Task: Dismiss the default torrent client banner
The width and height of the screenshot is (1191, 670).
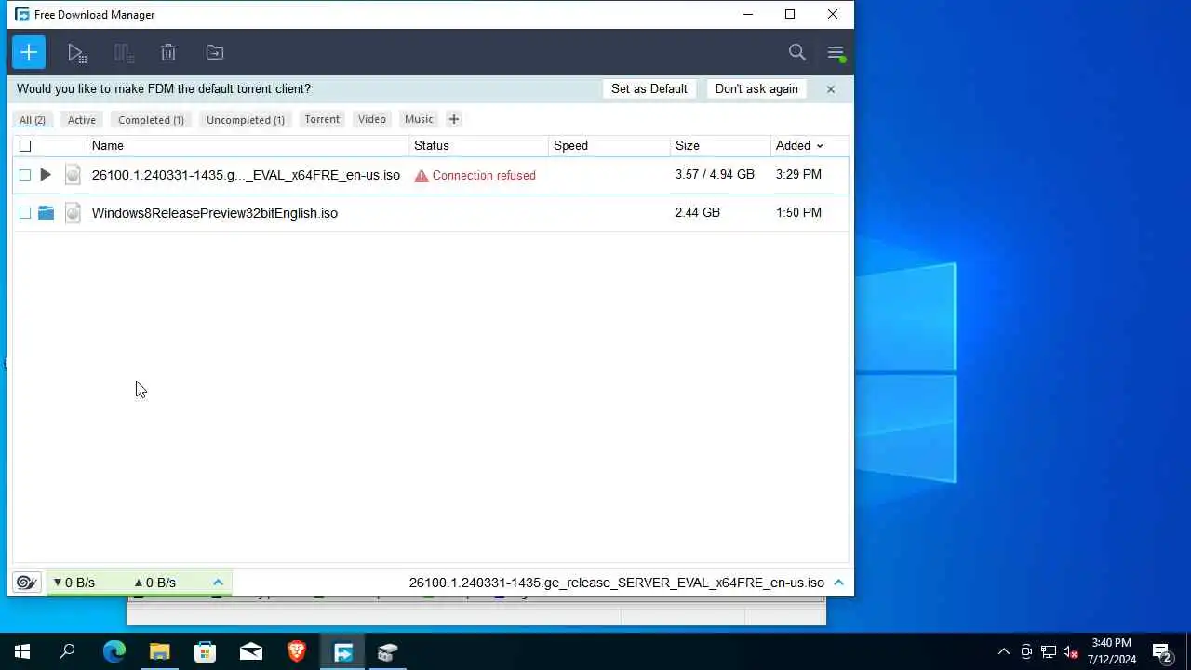Action: 831,89
